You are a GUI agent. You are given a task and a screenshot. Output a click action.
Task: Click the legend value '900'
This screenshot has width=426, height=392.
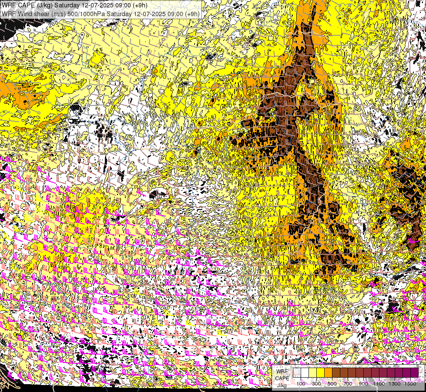click(363, 384)
